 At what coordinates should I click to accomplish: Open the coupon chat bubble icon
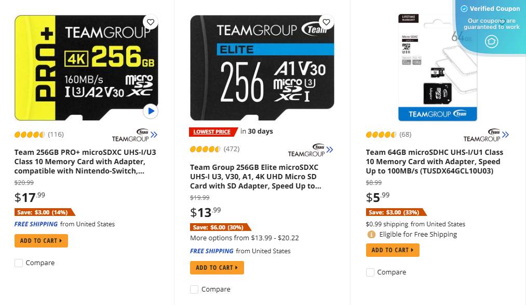tap(491, 42)
